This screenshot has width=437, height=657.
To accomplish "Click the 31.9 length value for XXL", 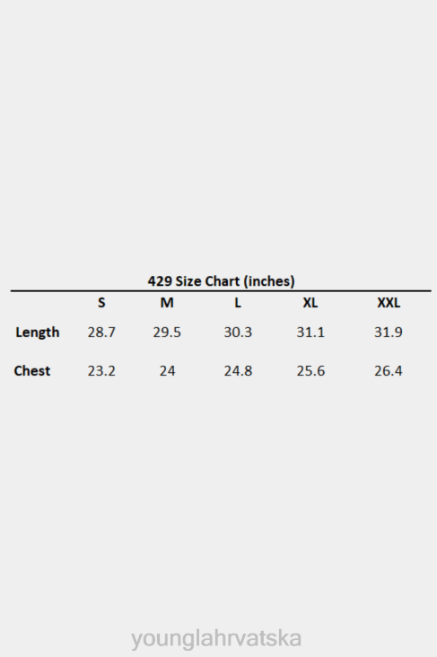I will (x=388, y=333).
